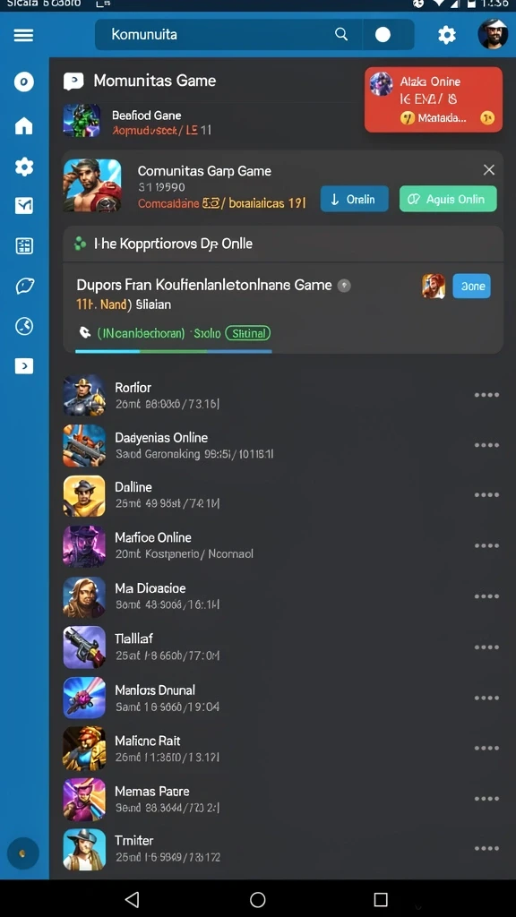Open the grid calendar icon in sidebar

tap(24, 245)
